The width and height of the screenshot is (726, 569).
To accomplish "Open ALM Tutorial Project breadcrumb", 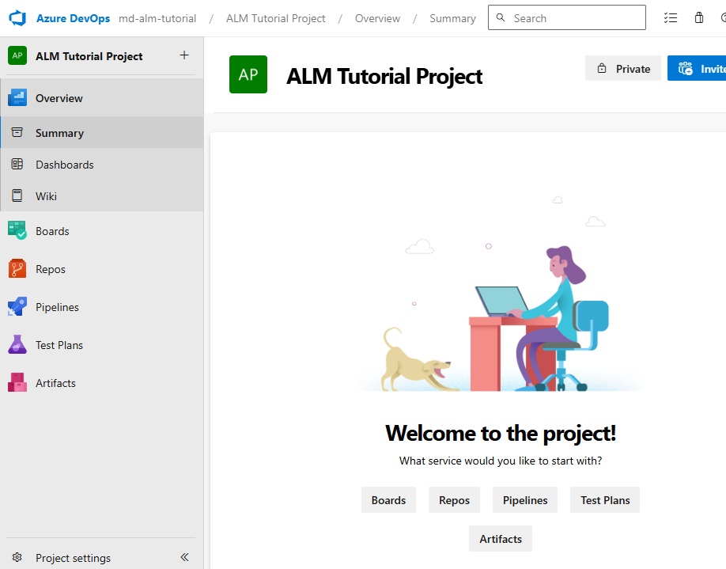I will point(275,18).
